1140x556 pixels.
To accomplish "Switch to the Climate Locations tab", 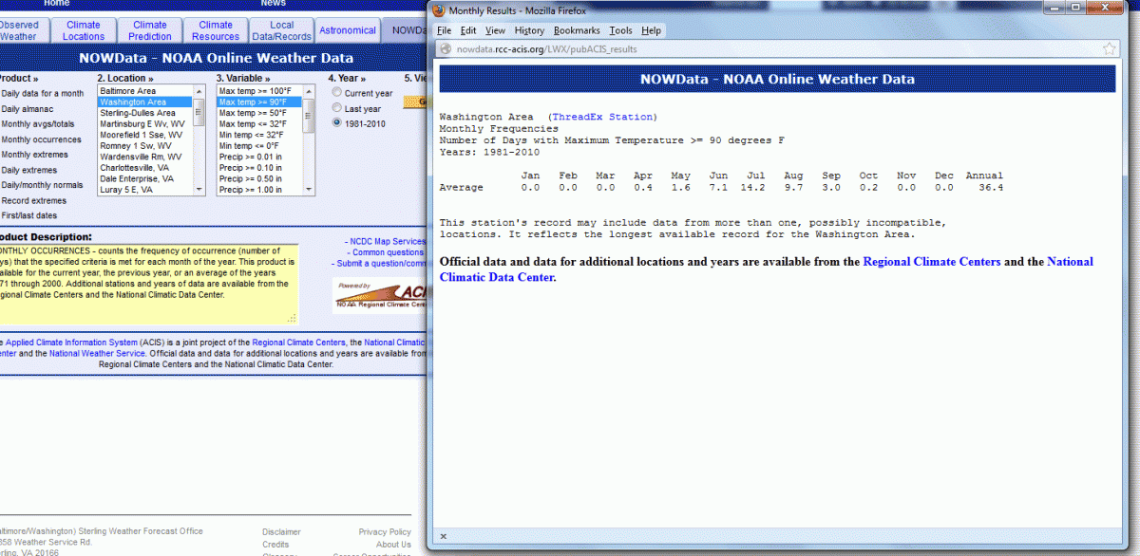I will [x=84, y=30].
